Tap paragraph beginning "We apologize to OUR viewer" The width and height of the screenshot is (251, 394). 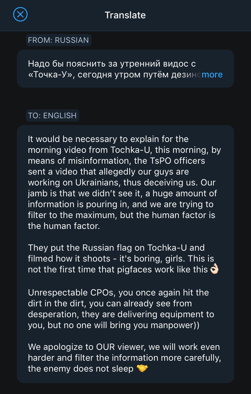(124, 358)
